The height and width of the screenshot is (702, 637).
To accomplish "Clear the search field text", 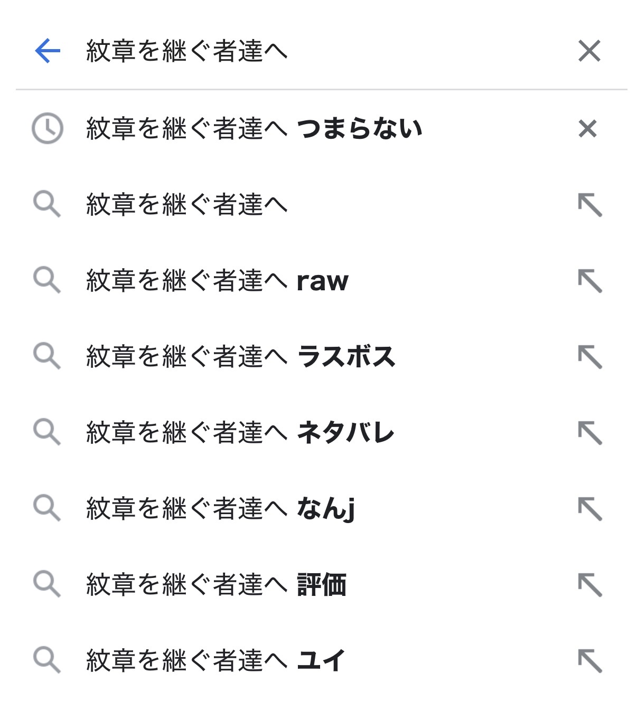I will [x=589, y=51].
